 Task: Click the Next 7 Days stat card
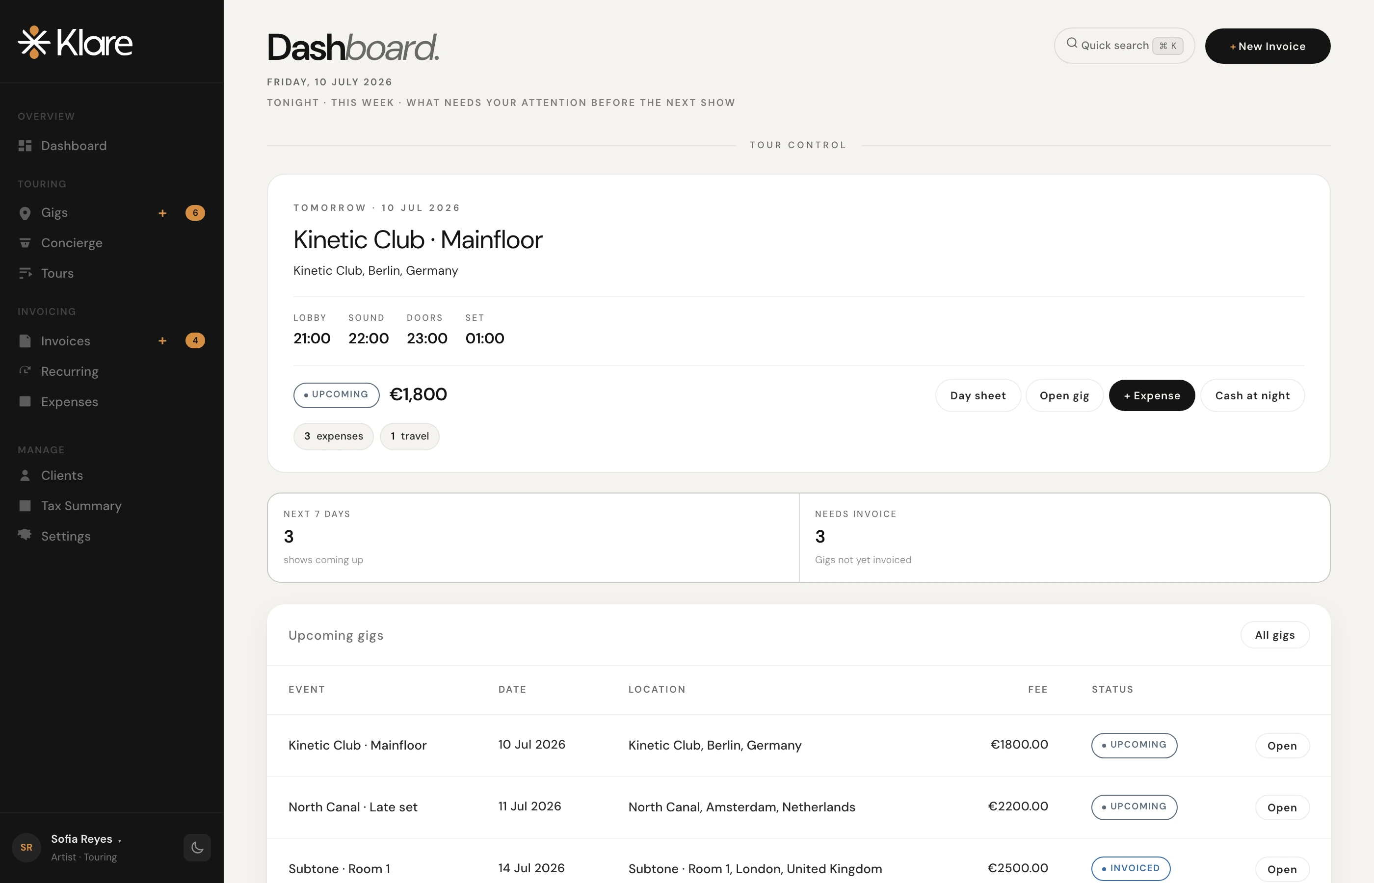533,537
